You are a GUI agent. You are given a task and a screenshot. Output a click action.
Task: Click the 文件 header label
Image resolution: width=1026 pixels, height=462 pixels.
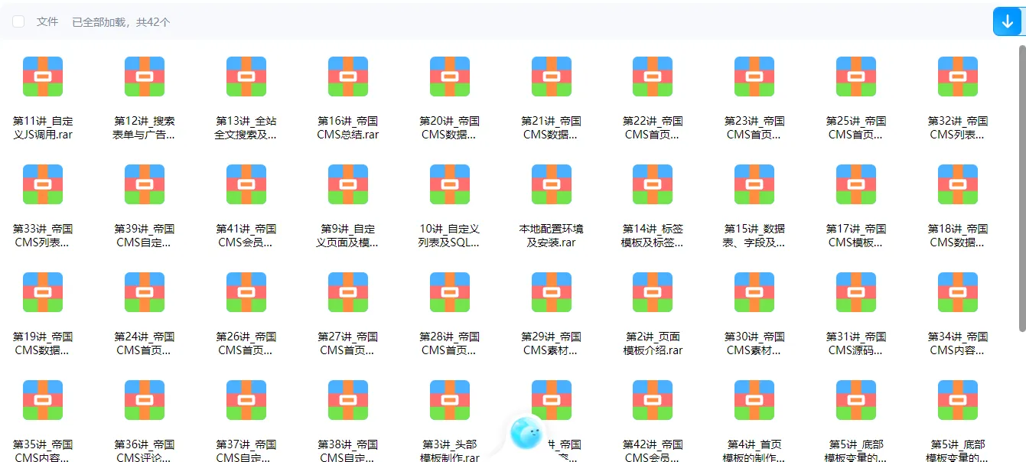(47, 21)
